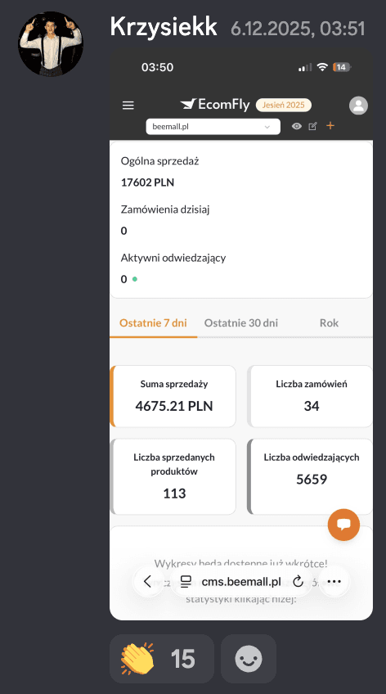Viewport: 386px width, 694px height.
Task: Open the hamburger menu icon
Action: (128, 106)
